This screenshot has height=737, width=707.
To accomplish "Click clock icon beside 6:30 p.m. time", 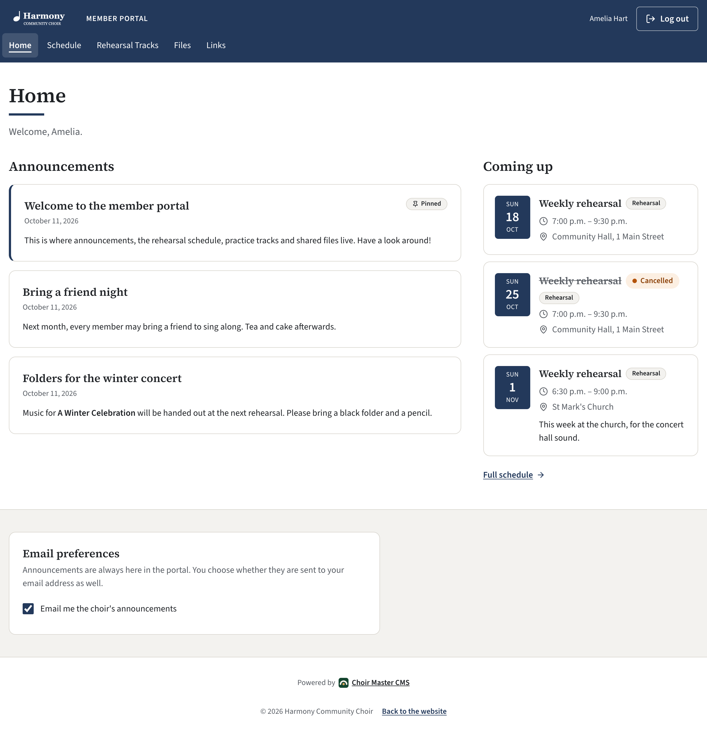I will point(543,391).
